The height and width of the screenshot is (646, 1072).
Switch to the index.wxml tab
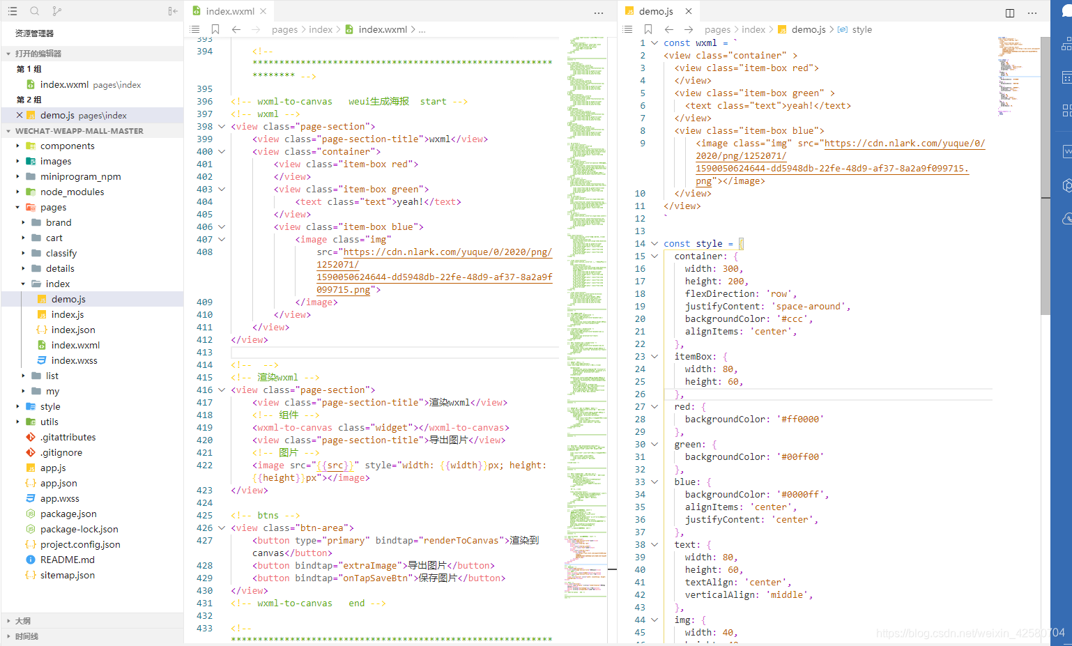click(229, 11)
